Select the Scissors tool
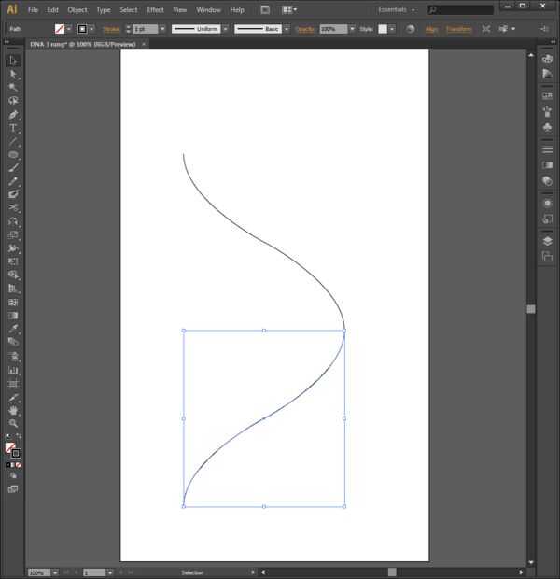Viewport: 560px width, 579px height. (x=13, y=207)
